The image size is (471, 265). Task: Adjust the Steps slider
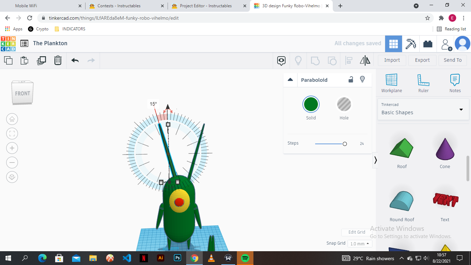click(344, 144)
